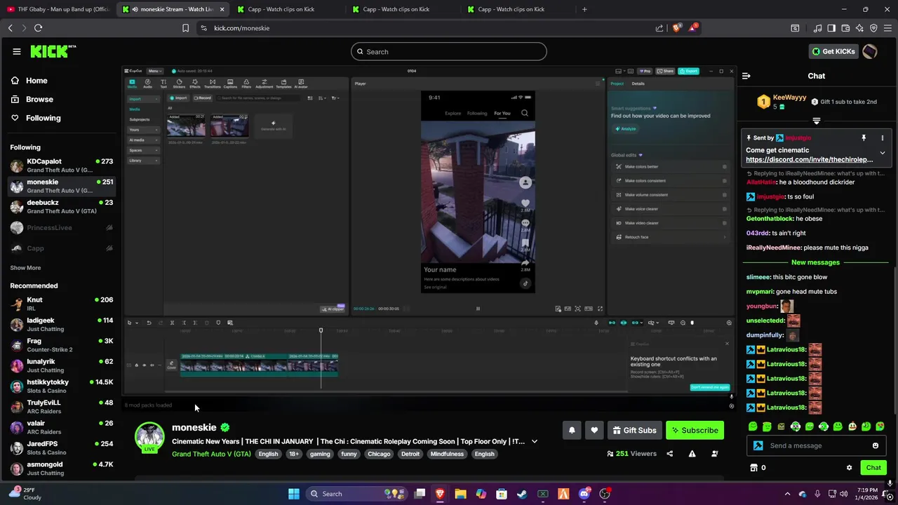Open KDCapalot channel from Following
This screenshot has height=505, width=898.
pyautogui.click(x=61, y=166)
